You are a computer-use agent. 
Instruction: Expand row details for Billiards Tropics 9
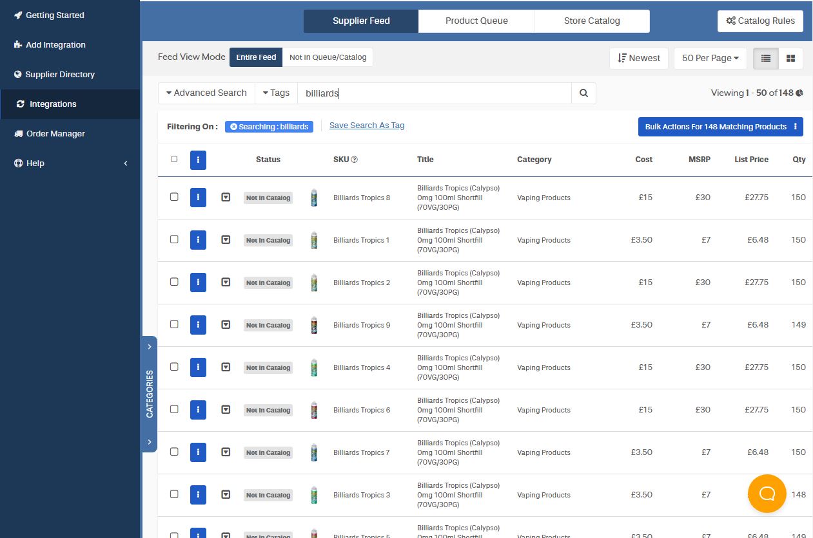pyautogui.click(x=226, y=325)
